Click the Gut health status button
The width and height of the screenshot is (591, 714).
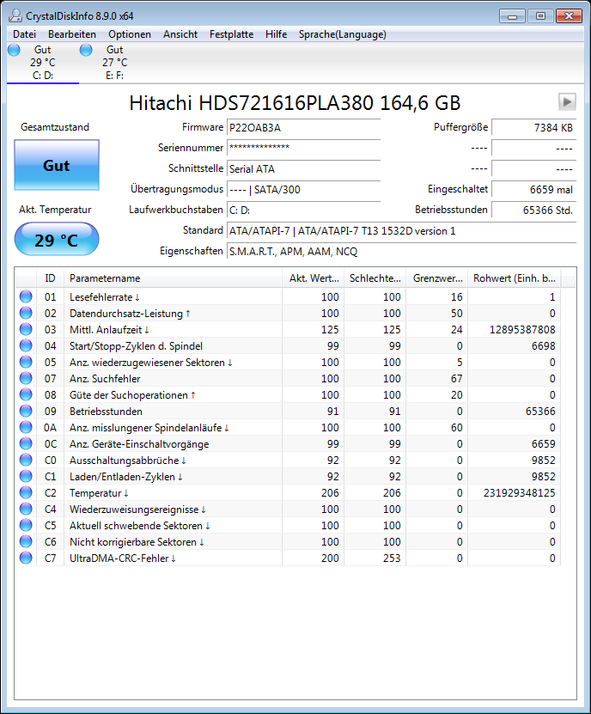[57, 165]
